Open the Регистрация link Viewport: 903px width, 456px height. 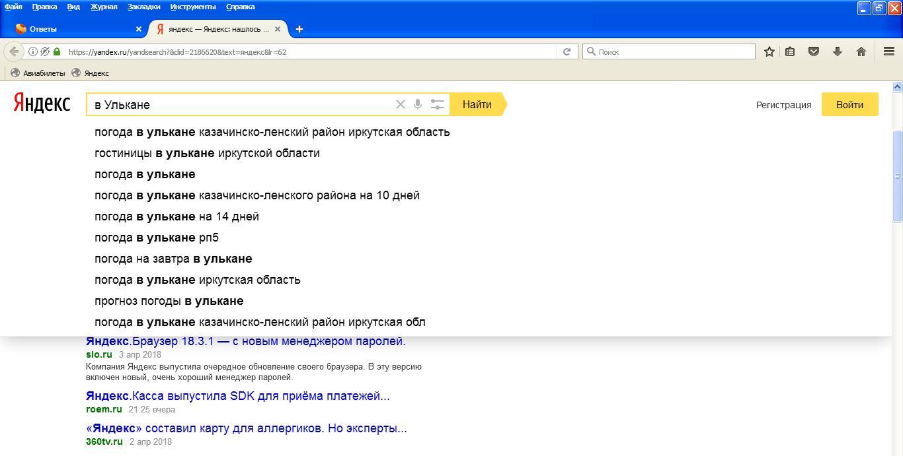point(783,105)
